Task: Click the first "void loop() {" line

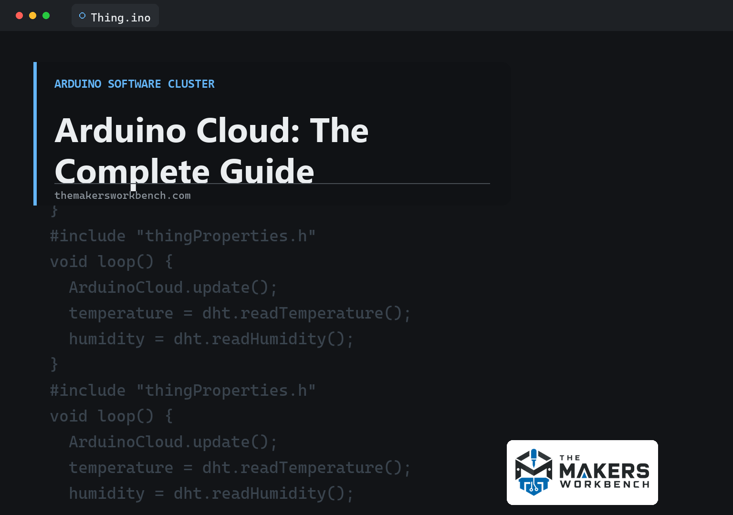Action: 112,262
